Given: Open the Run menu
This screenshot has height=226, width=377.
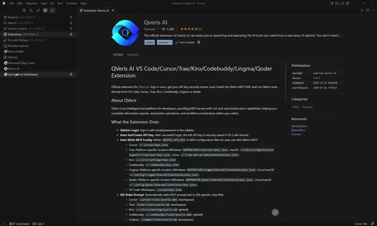Looking at the screenshot, I should point(60,3).
